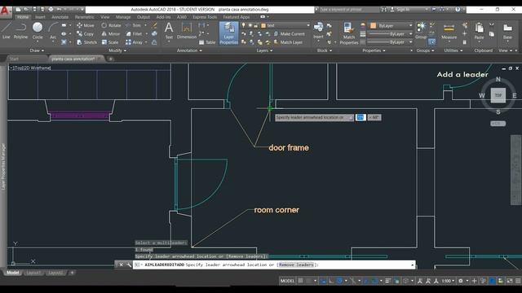The image size is (522, 293).
Task: Open the Manage ribbon tab
Action: click(123, 17)
